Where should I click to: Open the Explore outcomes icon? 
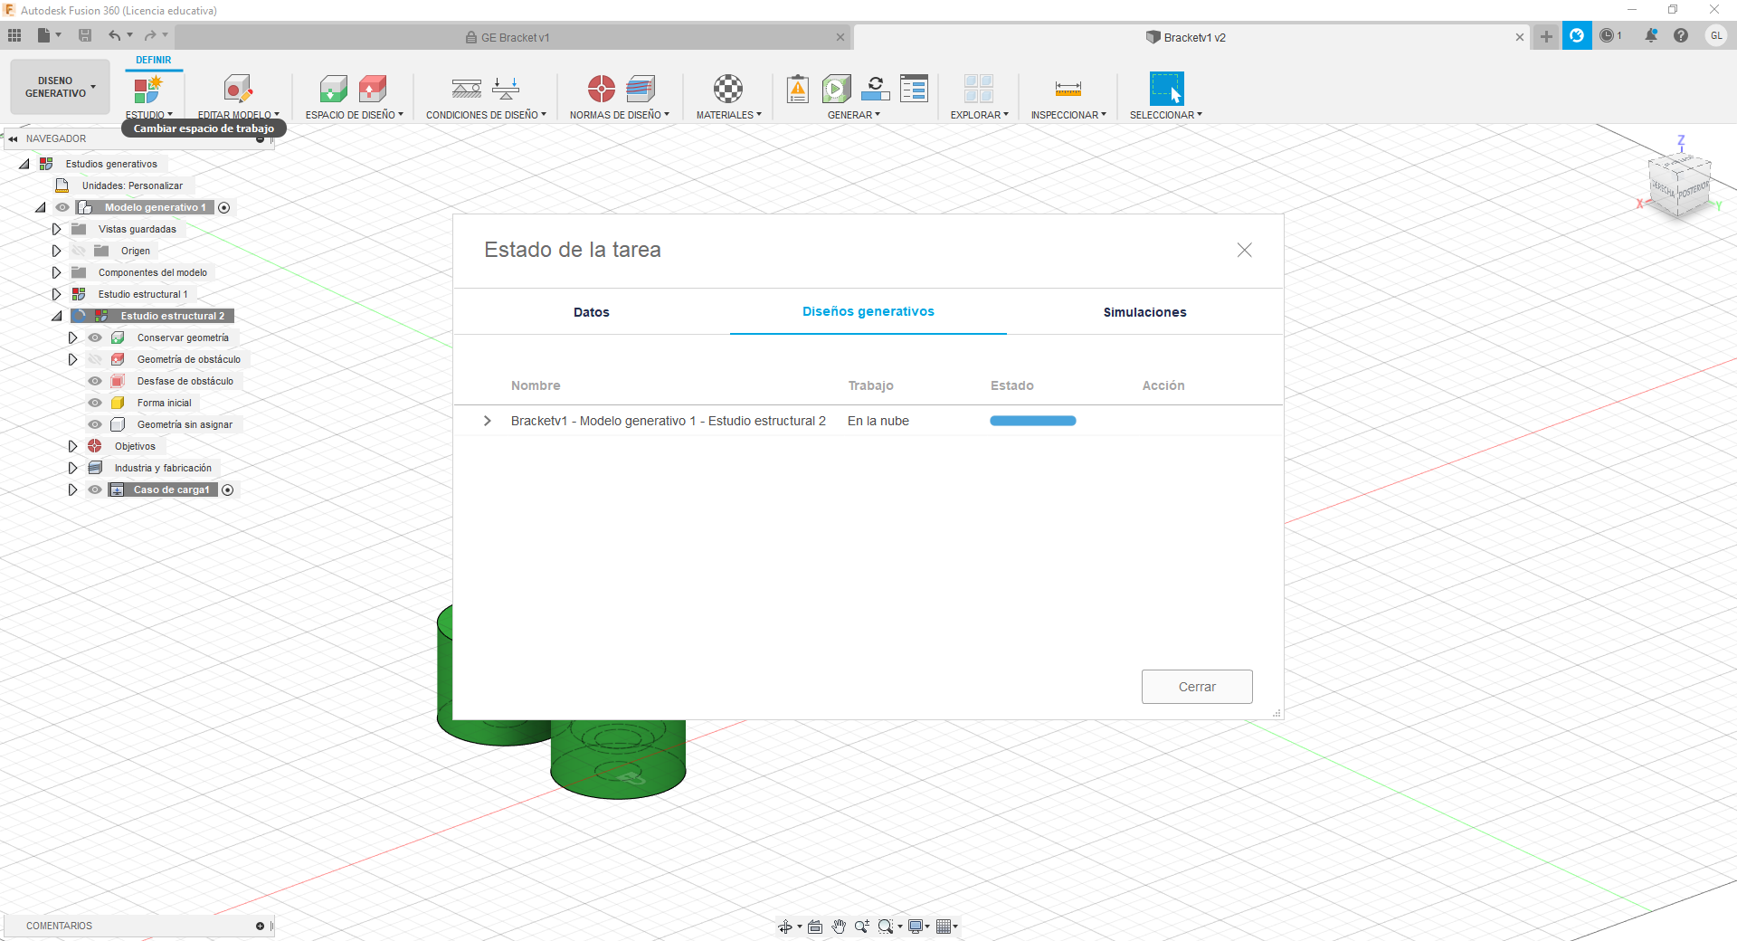(979, 89)
